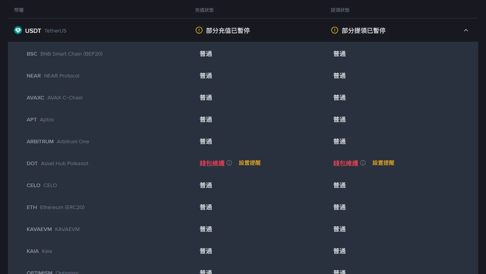Select the KAVAEVM network row

coord(243,229)
